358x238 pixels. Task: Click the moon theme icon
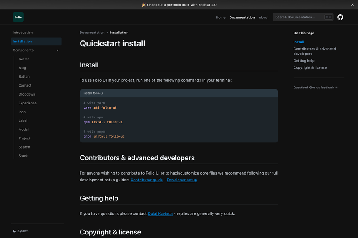14,231
